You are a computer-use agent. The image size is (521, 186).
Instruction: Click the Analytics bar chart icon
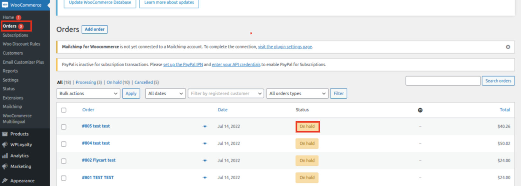click(x=5, y=156)
